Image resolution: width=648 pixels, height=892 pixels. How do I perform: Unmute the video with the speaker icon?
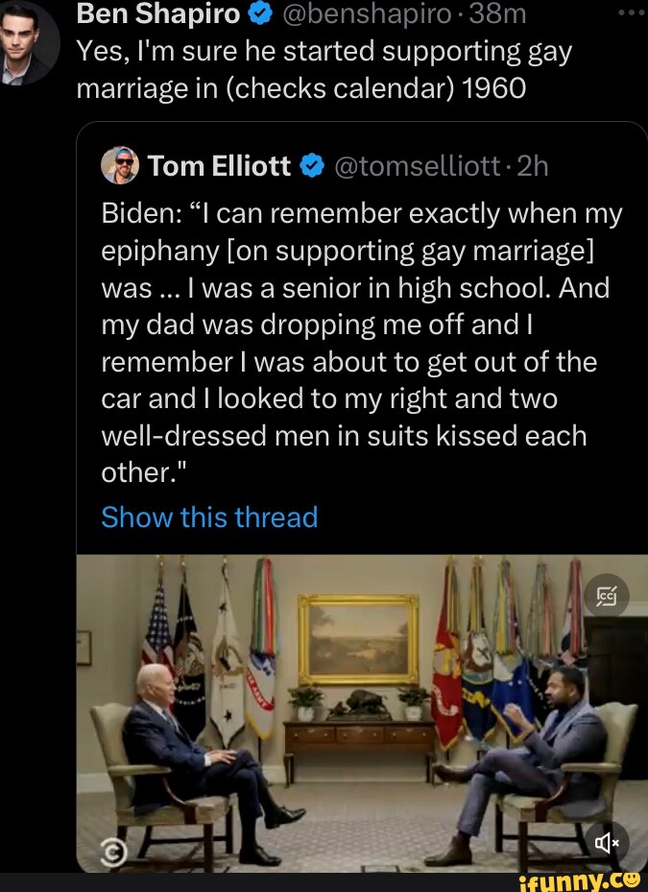click(x=608, y=842)
